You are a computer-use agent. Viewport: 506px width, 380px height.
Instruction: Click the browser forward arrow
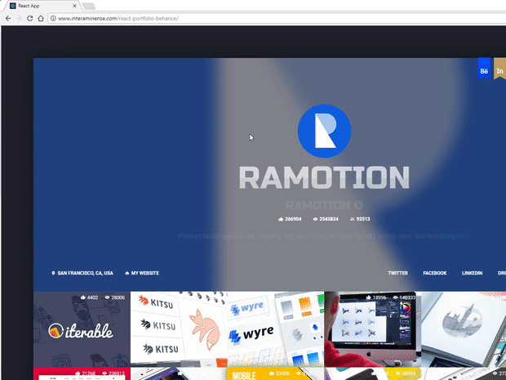(x=19, y=19)
